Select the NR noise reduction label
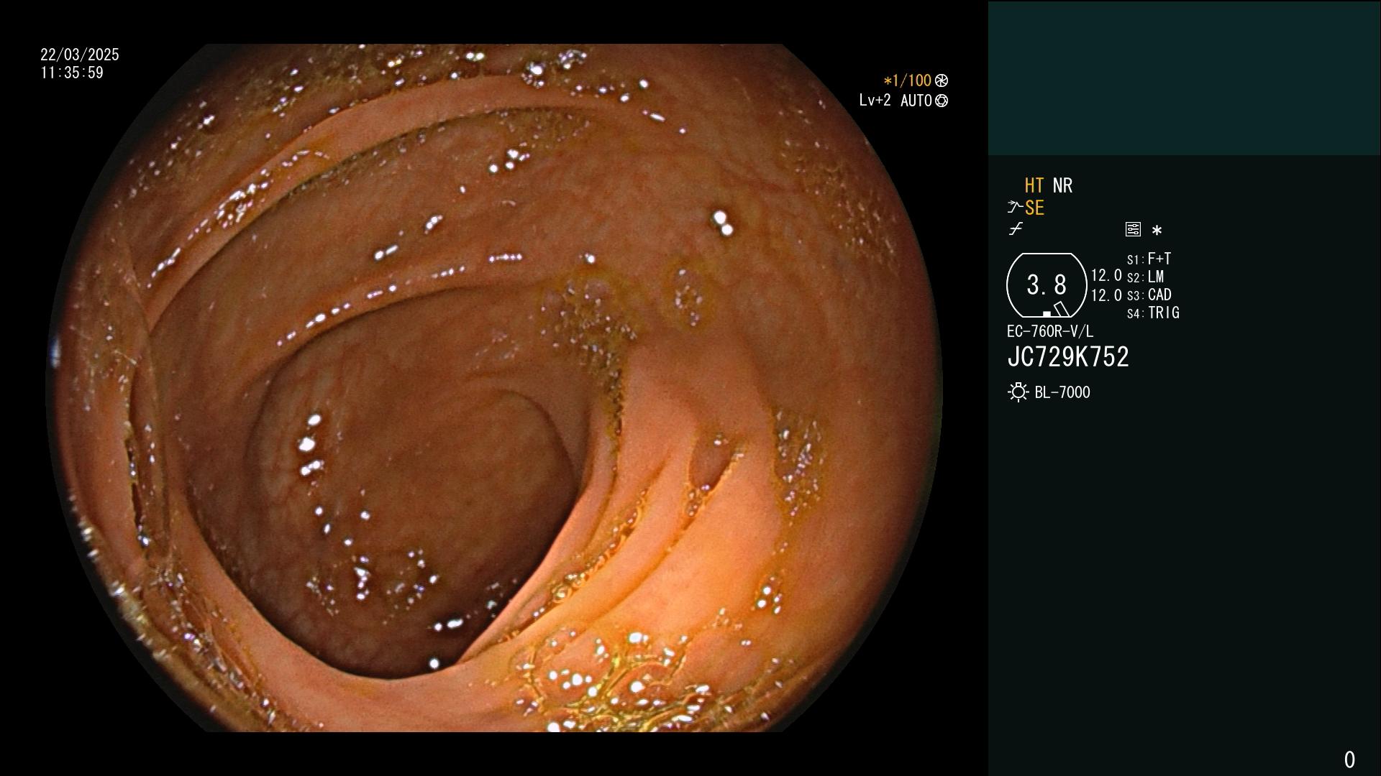 [x=1062, y=185]
